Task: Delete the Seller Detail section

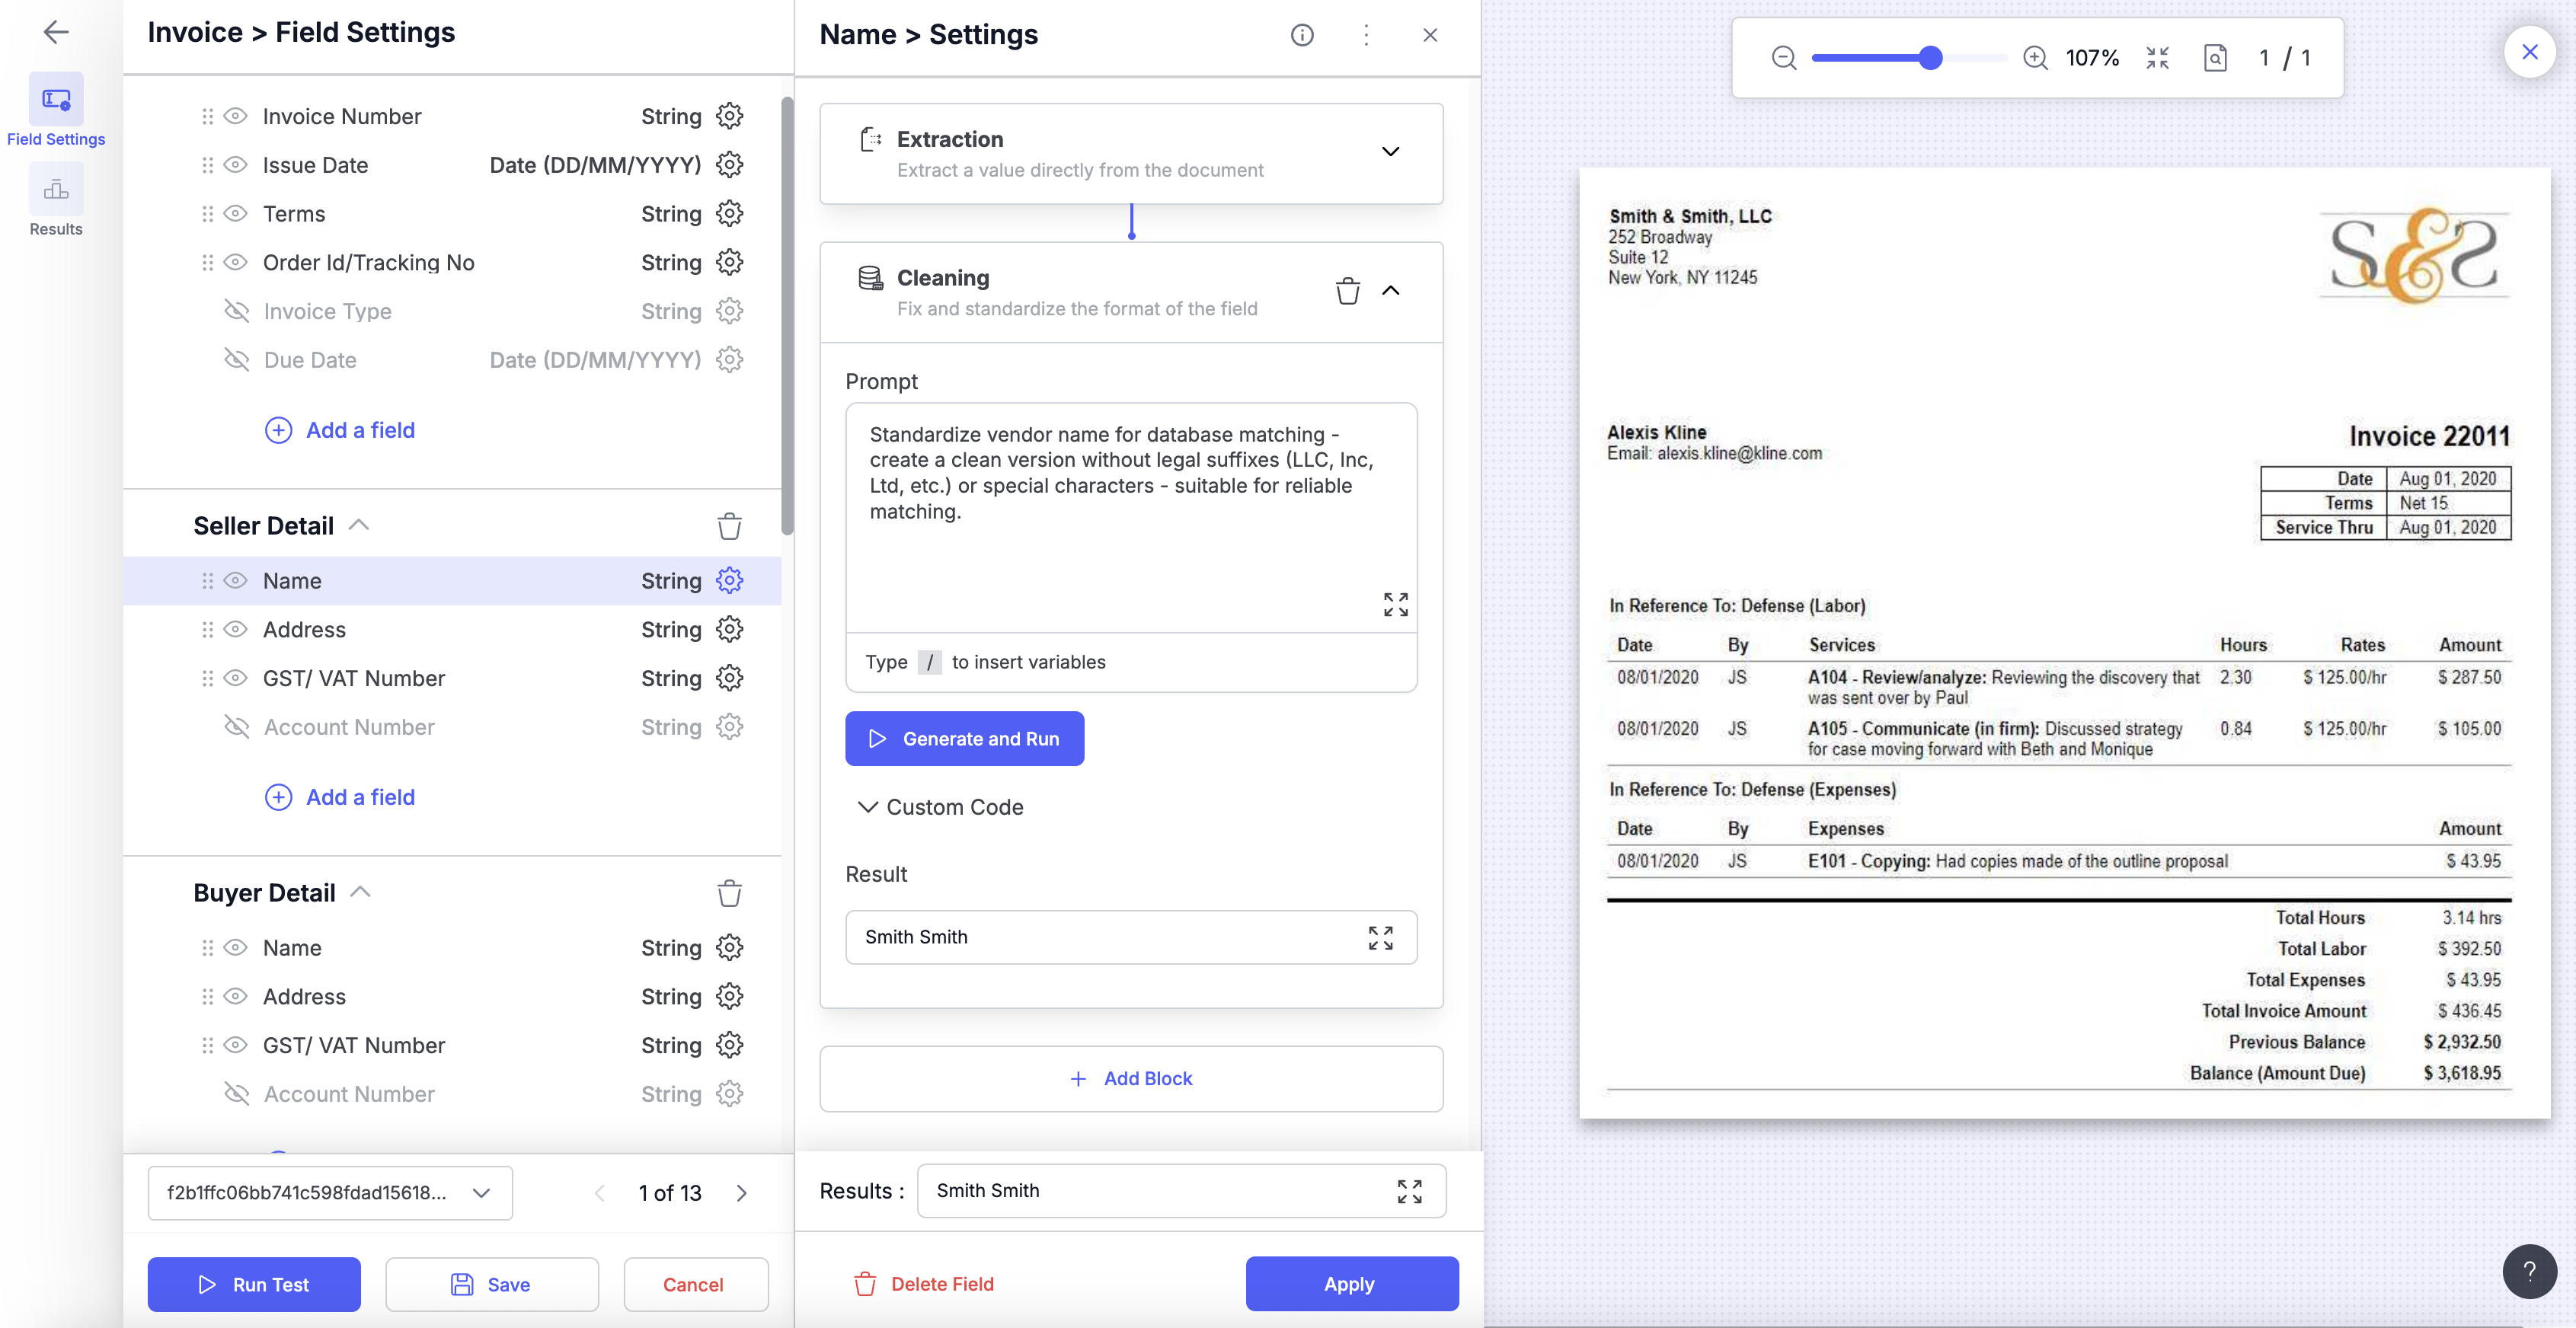Action: coord(730,526)
